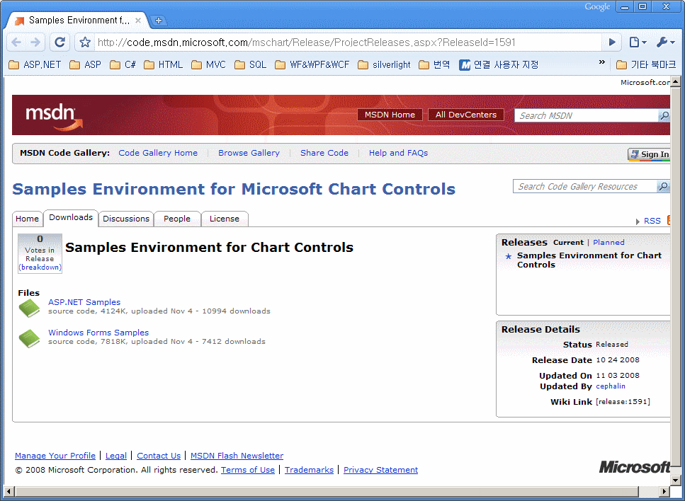Open the wrench tools menu dropdown
The height and width of the screenshot is (501, 685).
coord(665,42)
